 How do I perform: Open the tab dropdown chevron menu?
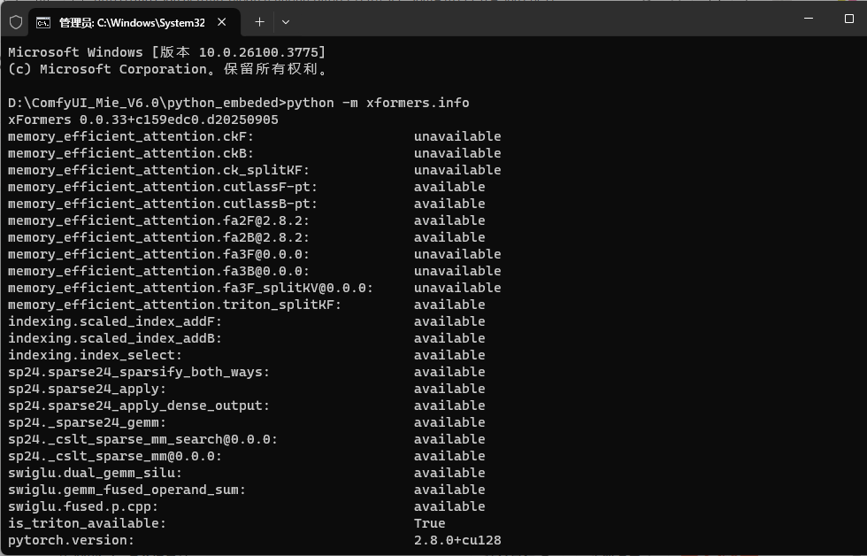[x=285, y=21]
